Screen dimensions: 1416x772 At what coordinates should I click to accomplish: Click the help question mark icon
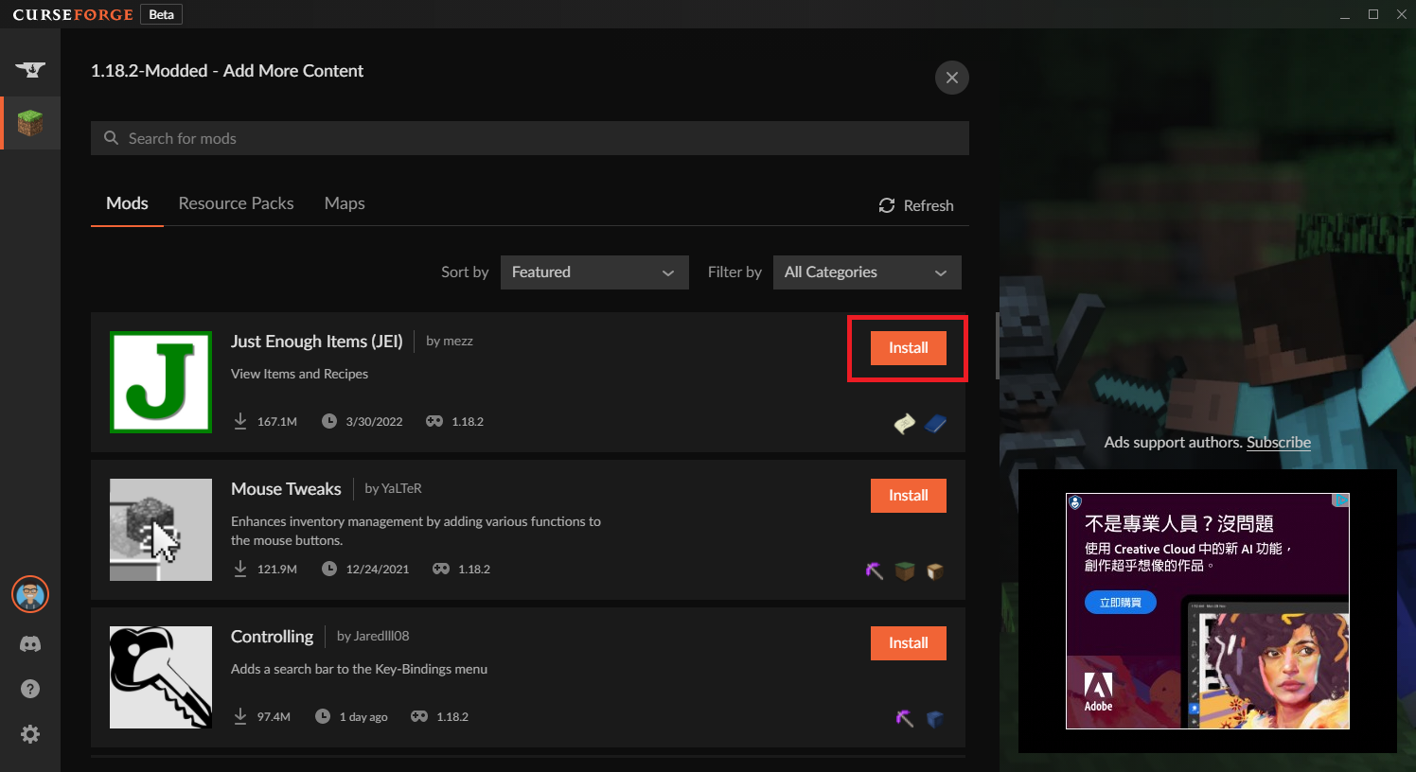(30, 689)
